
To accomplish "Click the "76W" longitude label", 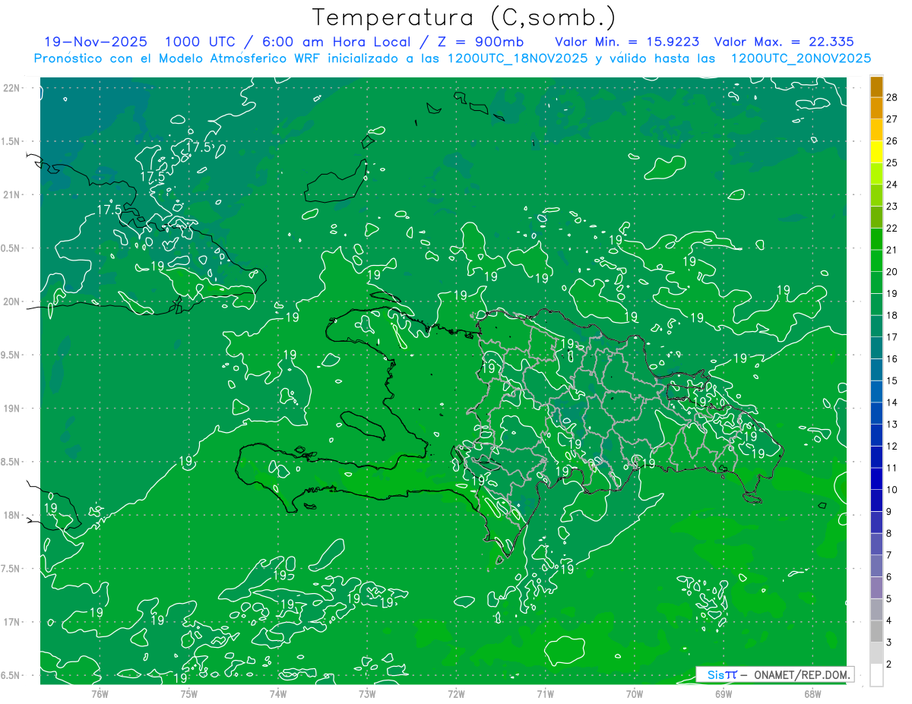I will tap(100, 694).
